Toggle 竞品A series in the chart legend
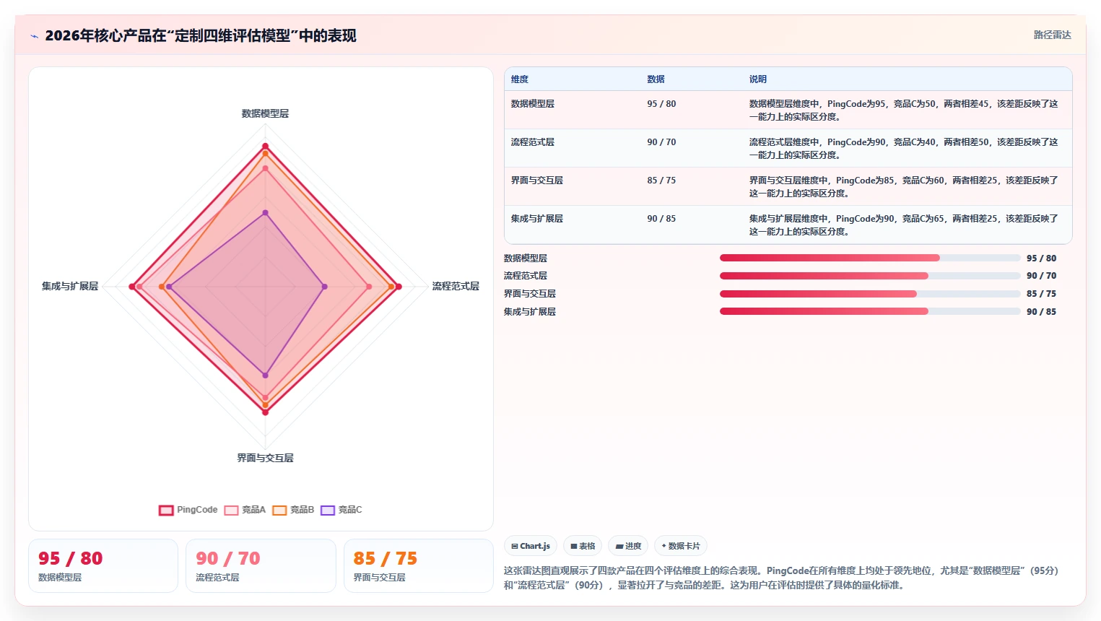This screenshot has height=621, width=1101. tap(245, 510)
